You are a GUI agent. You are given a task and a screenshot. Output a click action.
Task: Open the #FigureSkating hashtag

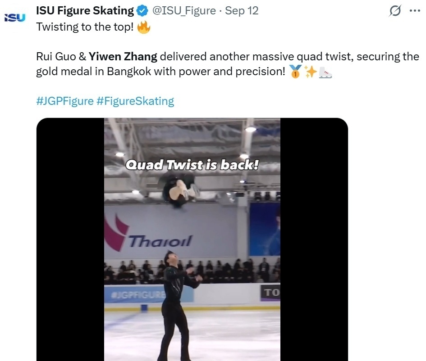click(135, 101)
